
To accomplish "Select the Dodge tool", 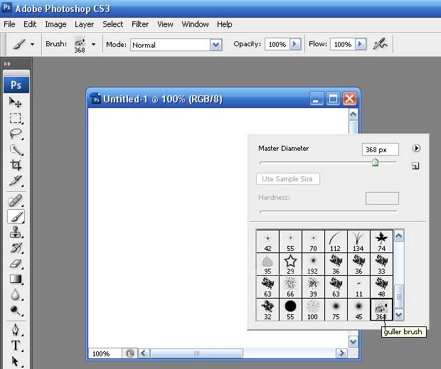I will click(x=16, y=310).
